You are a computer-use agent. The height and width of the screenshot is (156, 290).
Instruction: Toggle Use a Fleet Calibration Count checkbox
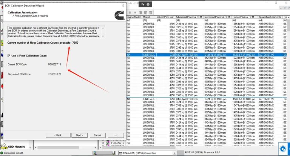point(9,55)
